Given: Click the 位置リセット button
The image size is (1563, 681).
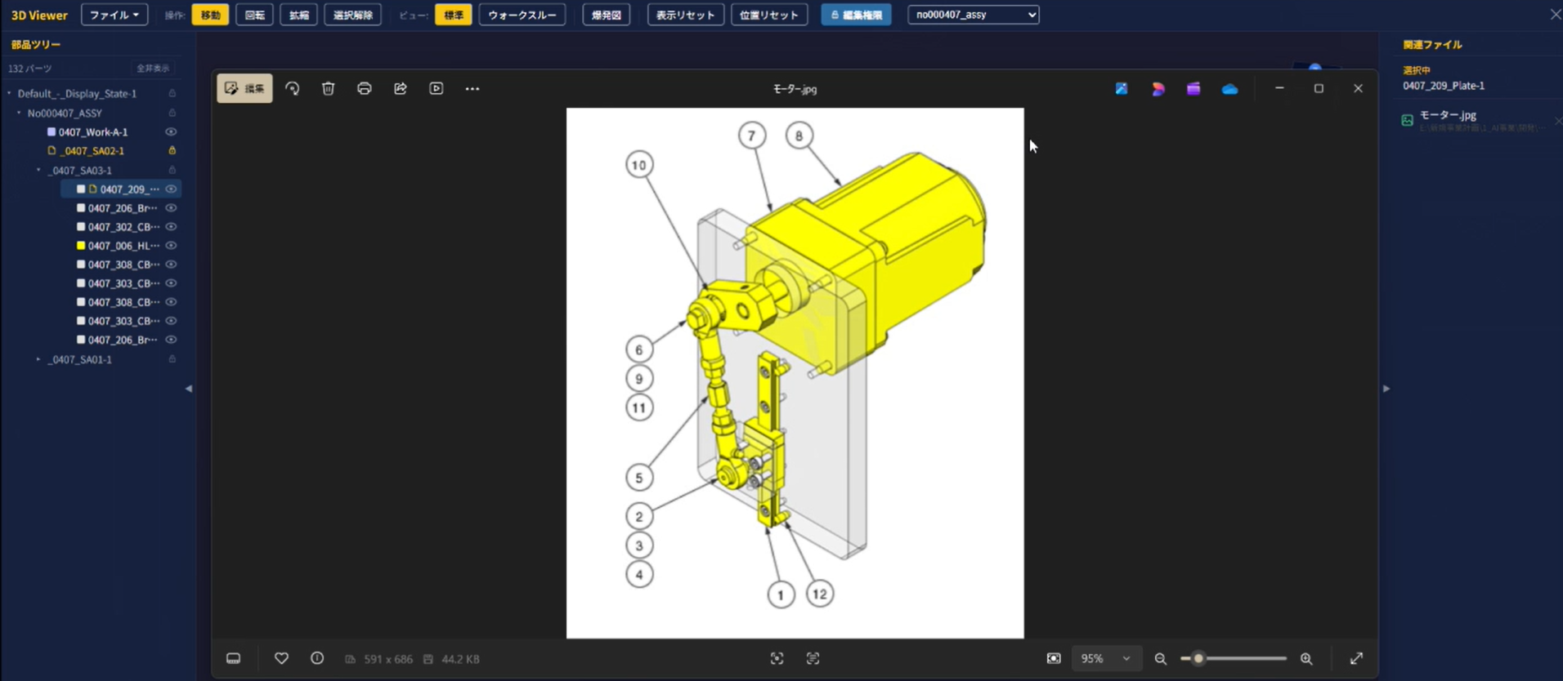Looking at the screenshot, I should pos(769,15).
